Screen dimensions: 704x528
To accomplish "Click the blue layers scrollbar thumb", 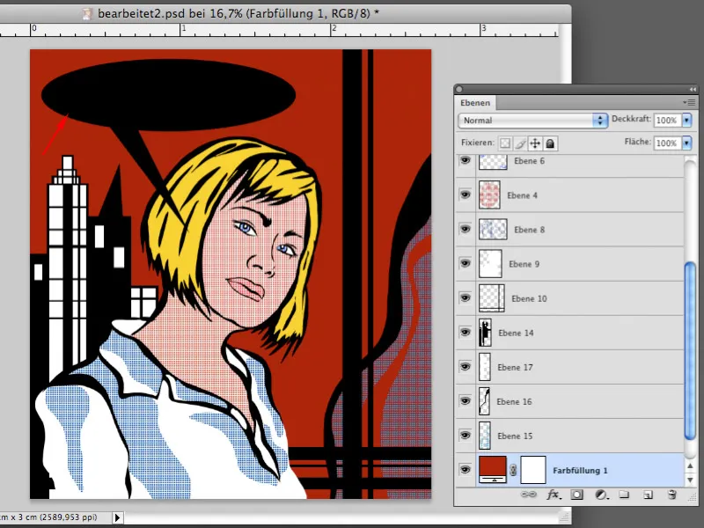I will [x=690, y=351].
